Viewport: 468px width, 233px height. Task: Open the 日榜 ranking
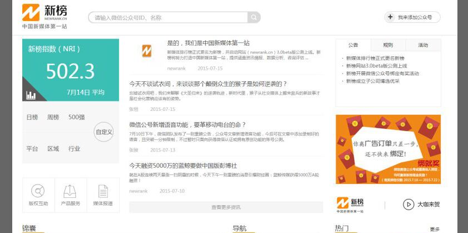(x=32, y=117)
